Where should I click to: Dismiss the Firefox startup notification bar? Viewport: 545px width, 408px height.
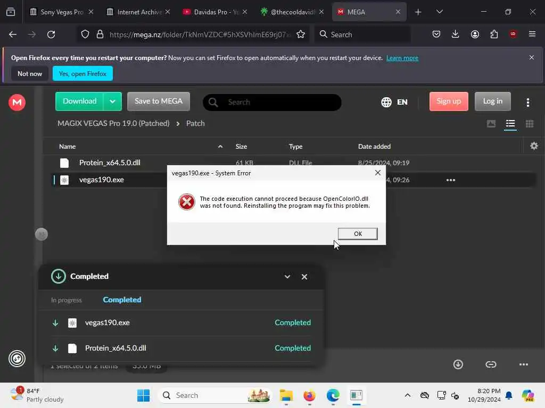point(531,57)
